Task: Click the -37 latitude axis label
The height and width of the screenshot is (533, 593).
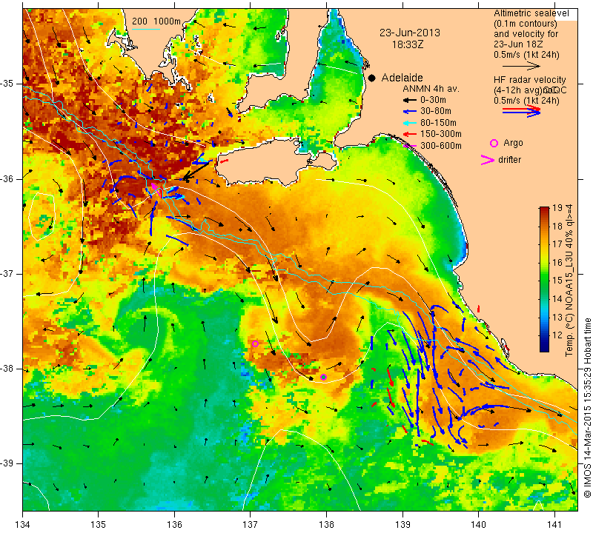Action: coord(7,273)
